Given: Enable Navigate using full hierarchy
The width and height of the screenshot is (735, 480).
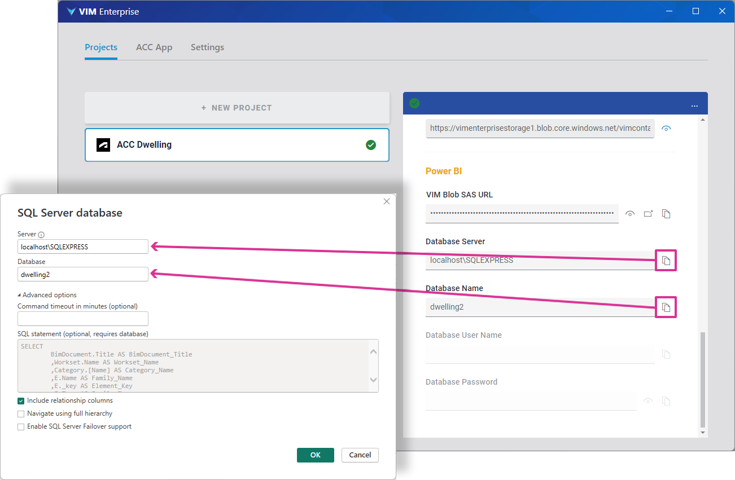Looking at the screenshot, I should [x=21, y=414].
